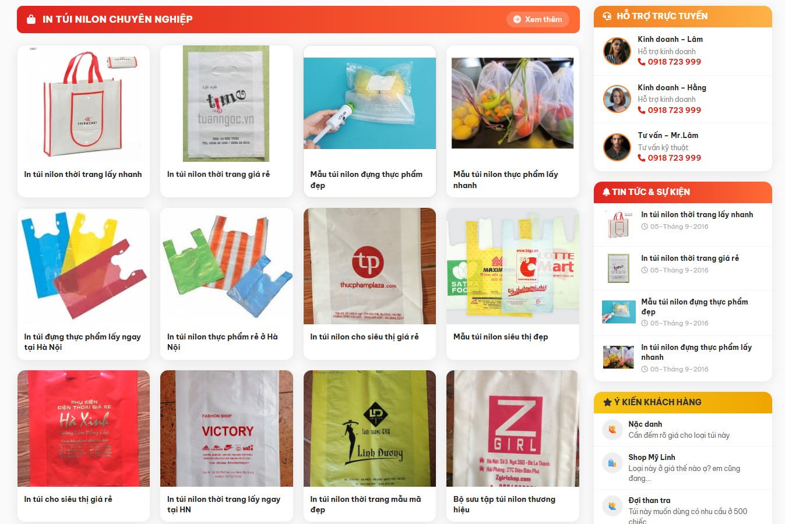Open the red Hà Xinh bag image
785x524 pixels.
tap(83, 429)
